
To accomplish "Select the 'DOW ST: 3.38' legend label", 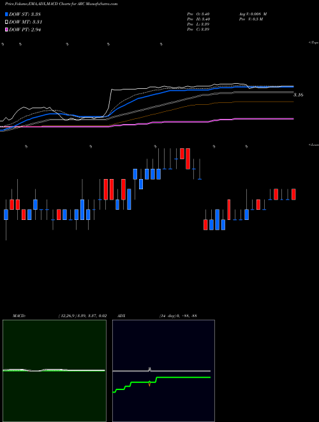I will [x=25, y=15].
